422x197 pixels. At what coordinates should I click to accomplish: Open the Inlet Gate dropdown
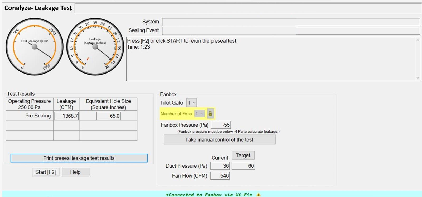tap(192, 103)
